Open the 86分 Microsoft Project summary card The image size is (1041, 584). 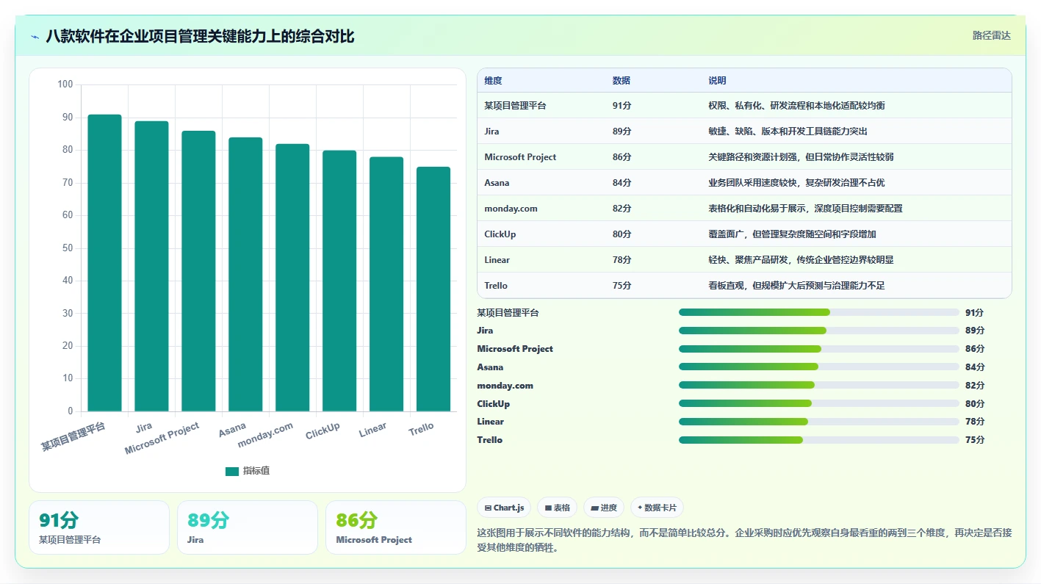coord(396,527)
